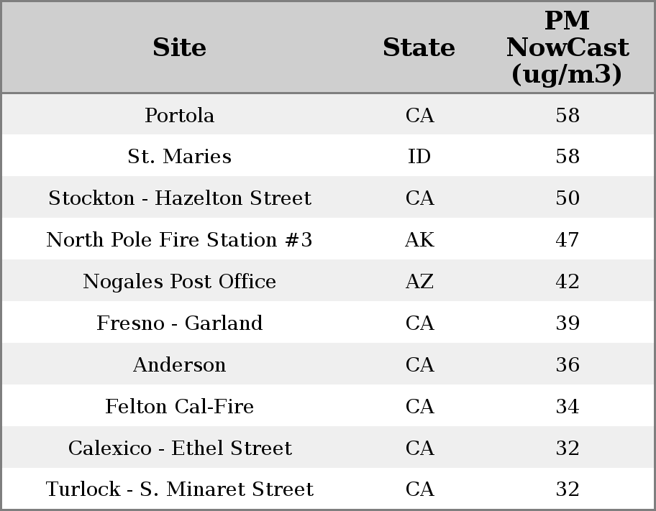Select the NowCast value 50

(568, 198)
